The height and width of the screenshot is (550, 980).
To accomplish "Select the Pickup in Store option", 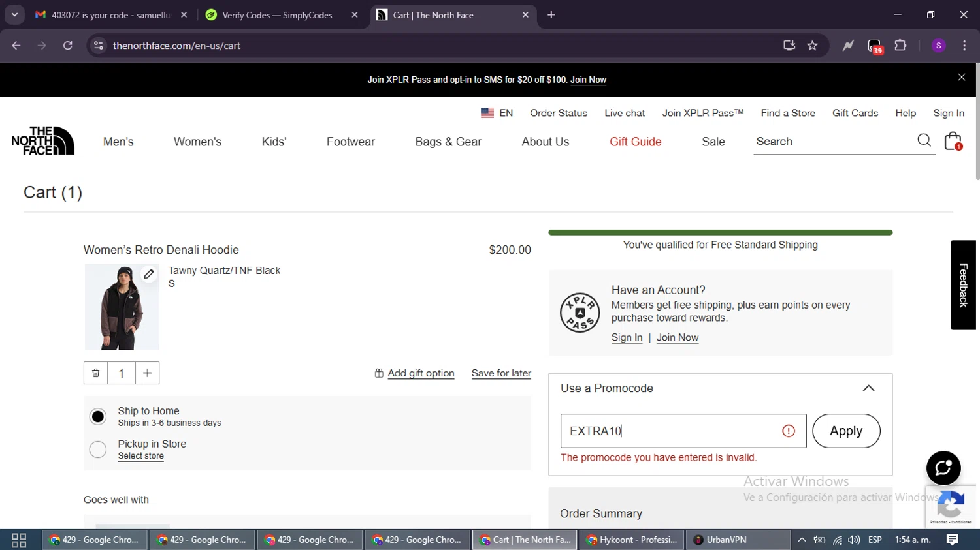I will click(x=98, y=449).
